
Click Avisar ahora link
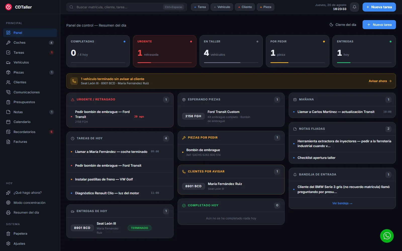(x=380, y=81)
